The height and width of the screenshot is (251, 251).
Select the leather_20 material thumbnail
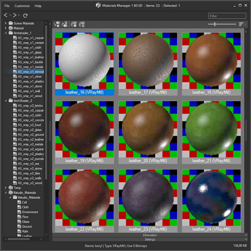point(148,132)
